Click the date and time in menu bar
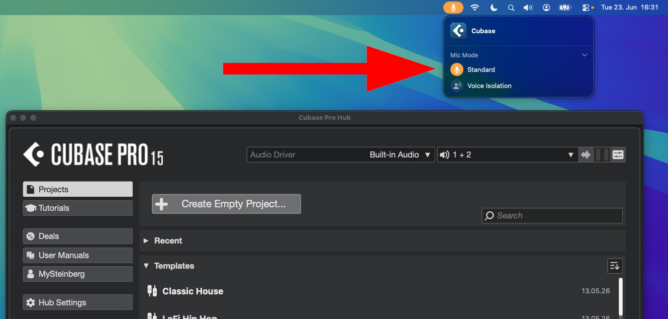This screenshot has height=319, width=668. pos(630,8)
